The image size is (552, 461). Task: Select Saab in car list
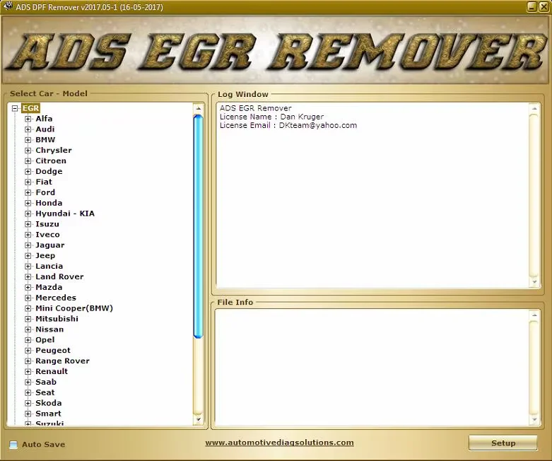tap(46, 382)
